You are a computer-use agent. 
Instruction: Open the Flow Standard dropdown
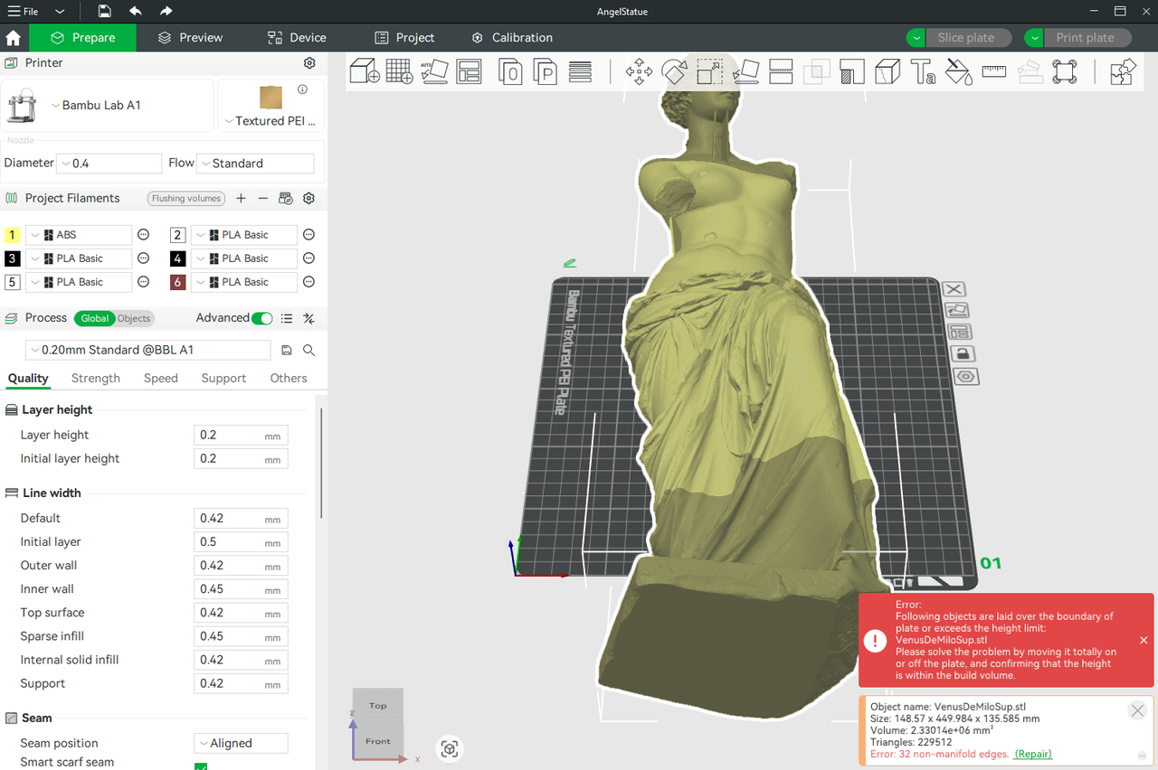(255, 164)
